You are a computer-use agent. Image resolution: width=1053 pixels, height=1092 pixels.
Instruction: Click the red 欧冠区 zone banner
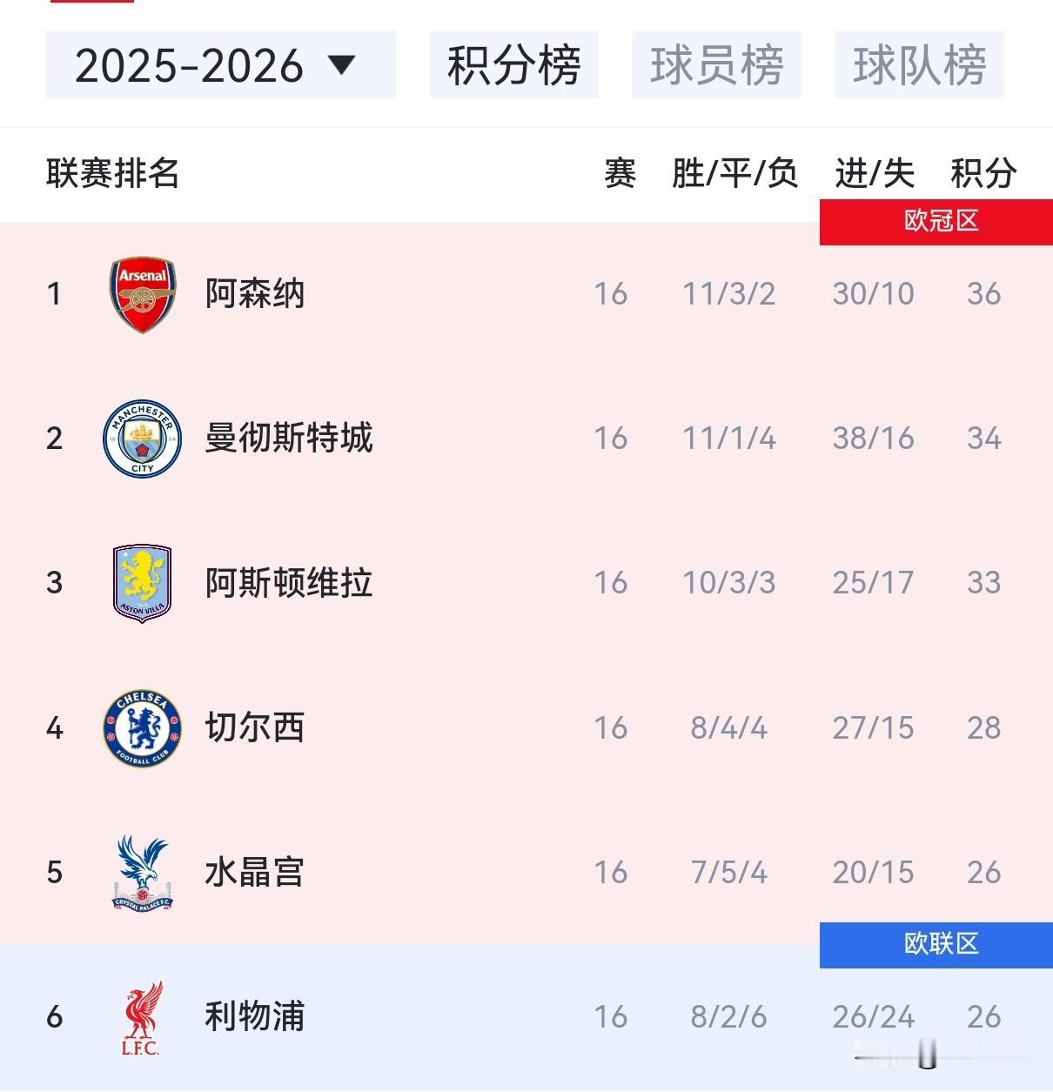936,222
